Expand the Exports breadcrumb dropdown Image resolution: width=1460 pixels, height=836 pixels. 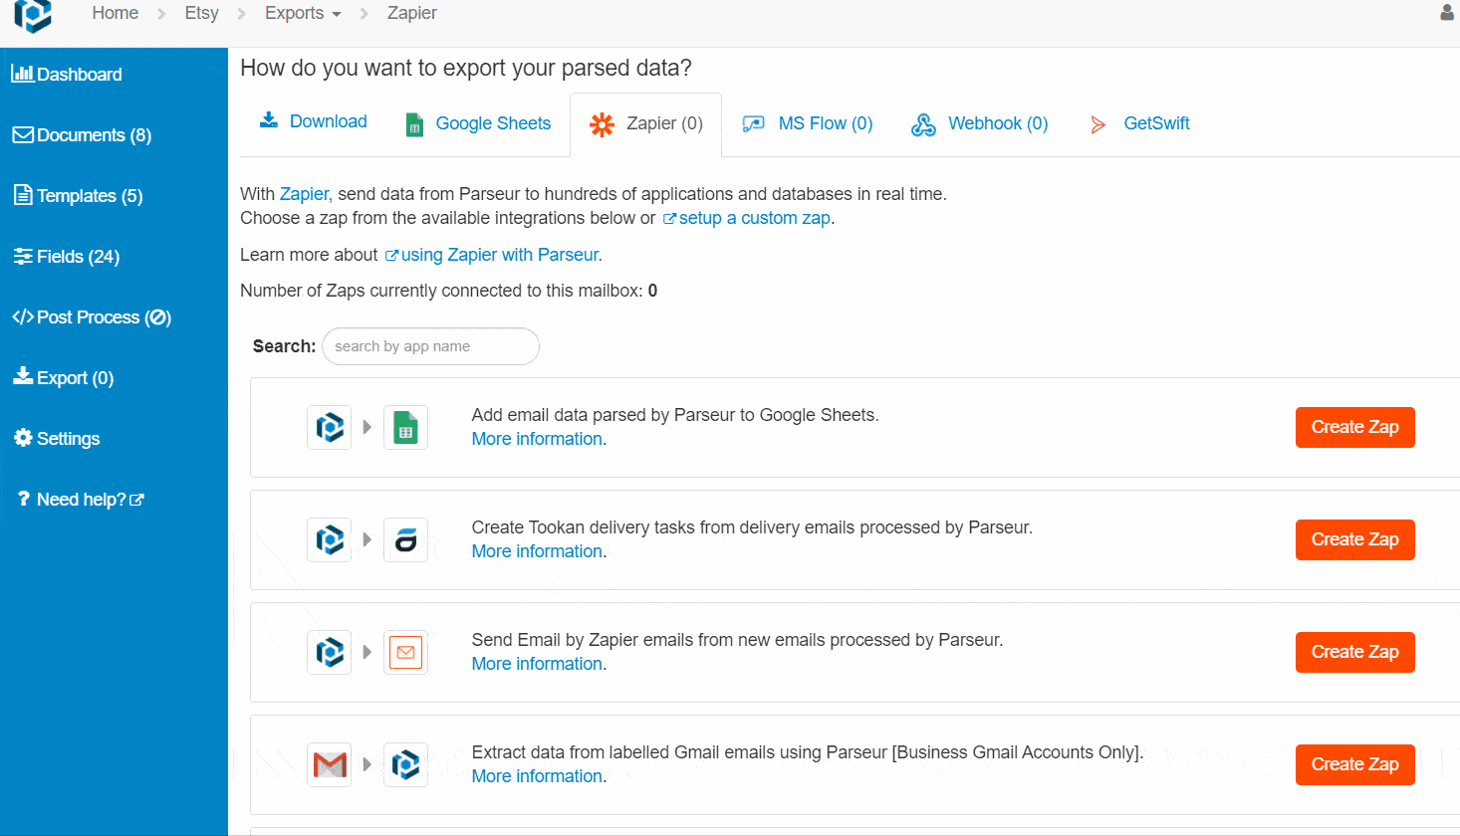(x=303, y=13)
